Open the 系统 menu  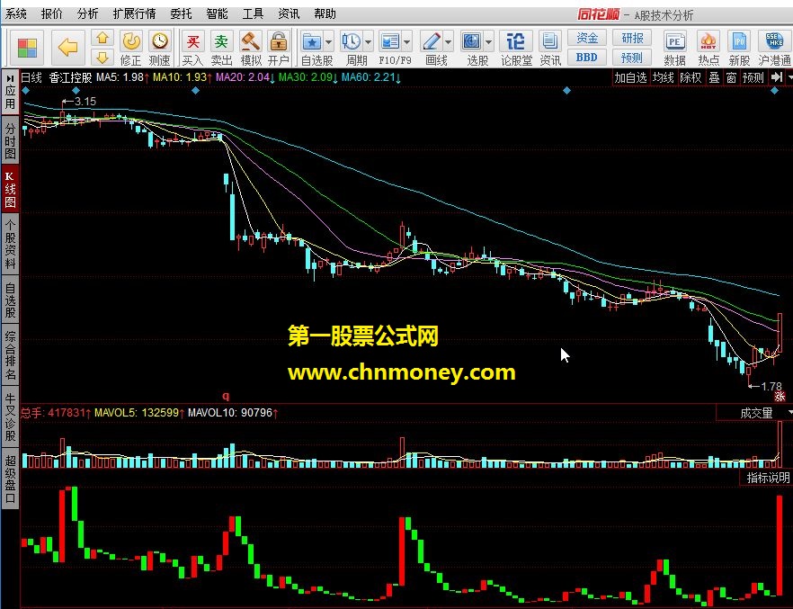tap(16, 13)
